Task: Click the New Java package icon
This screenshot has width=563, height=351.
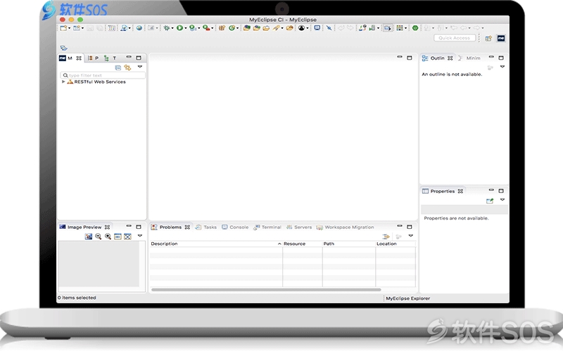Action: (222, 28)
